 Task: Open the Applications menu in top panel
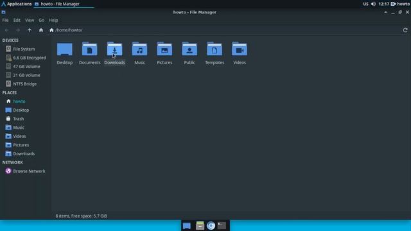pyautogui.click(x=16, y=4)
